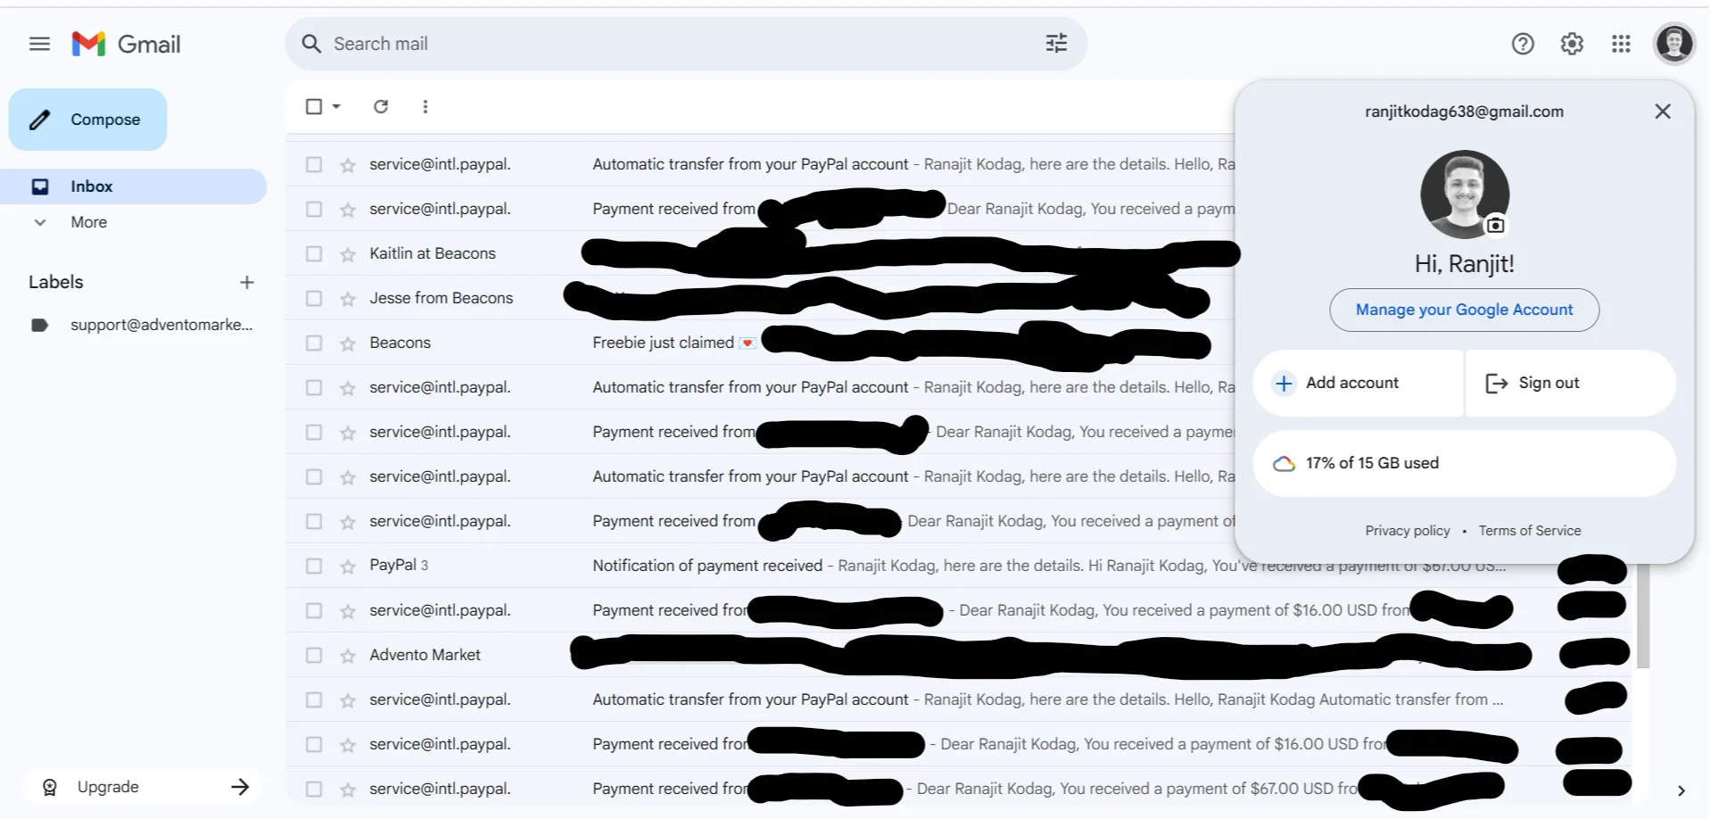Compose a new email
This screenshot has width=1710, height=819.
pyautogui.click(x=87, y=120)
